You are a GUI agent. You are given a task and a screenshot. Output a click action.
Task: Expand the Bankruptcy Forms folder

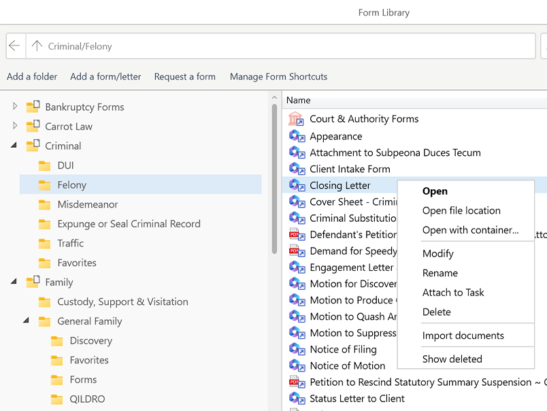15,107
